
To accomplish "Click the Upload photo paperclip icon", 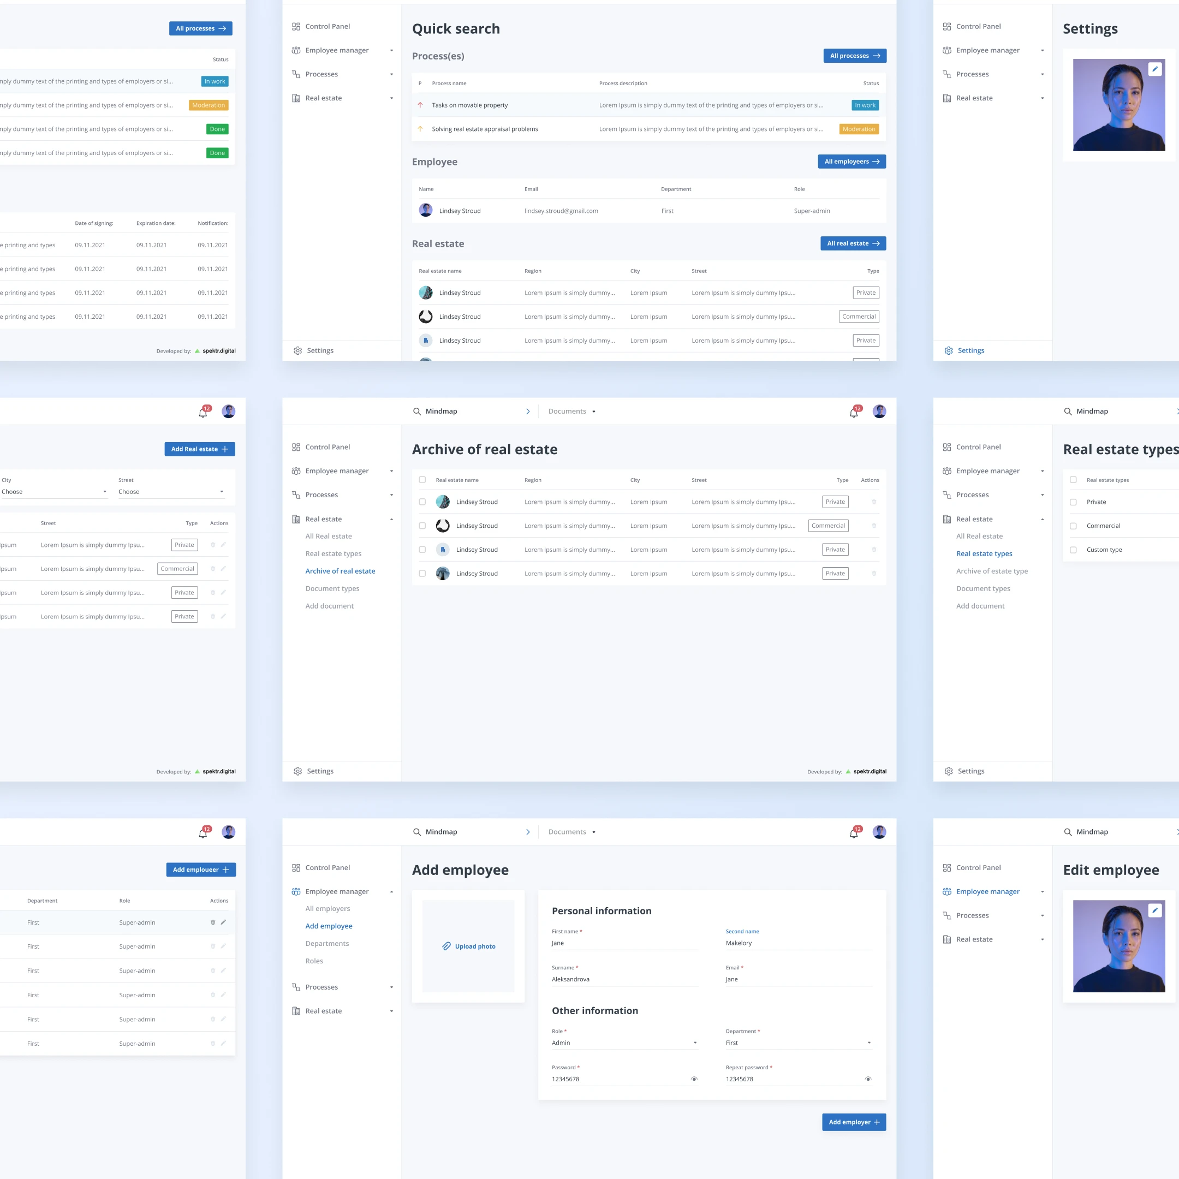I will (446, 946).
